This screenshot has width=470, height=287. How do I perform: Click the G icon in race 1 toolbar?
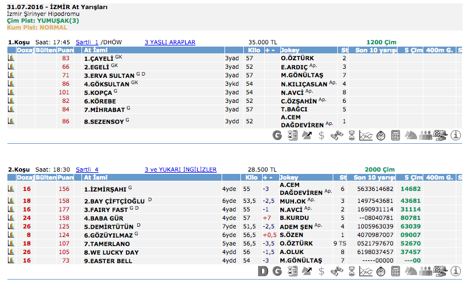[277, 135]
